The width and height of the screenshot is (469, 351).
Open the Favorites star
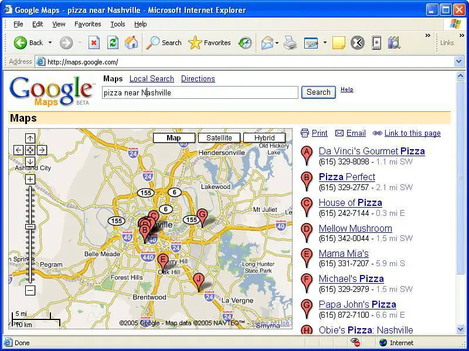(x=195, y=43)
